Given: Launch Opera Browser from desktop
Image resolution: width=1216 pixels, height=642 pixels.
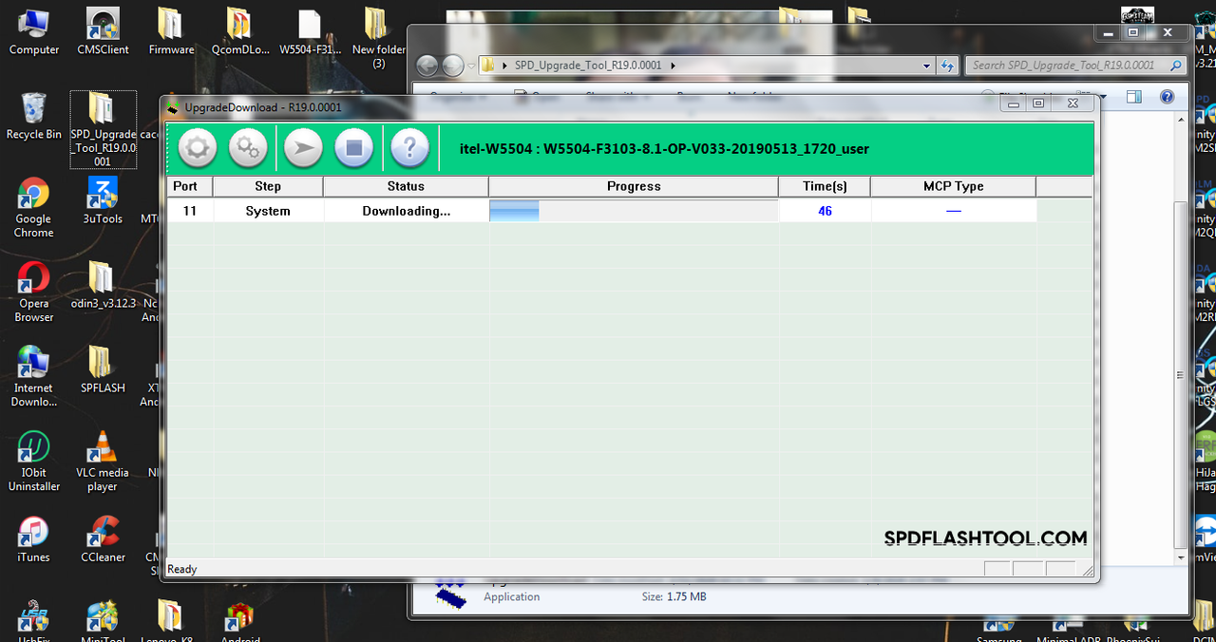Looking at the screenshot, I should click(x=34, y=292).
